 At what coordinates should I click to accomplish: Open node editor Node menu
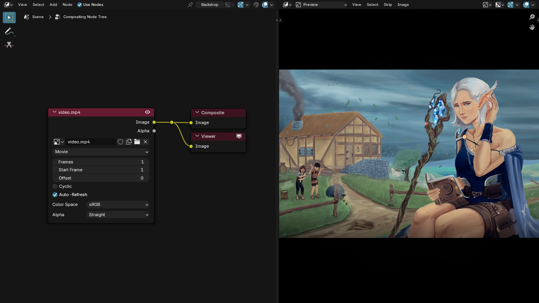pos(67,4)
